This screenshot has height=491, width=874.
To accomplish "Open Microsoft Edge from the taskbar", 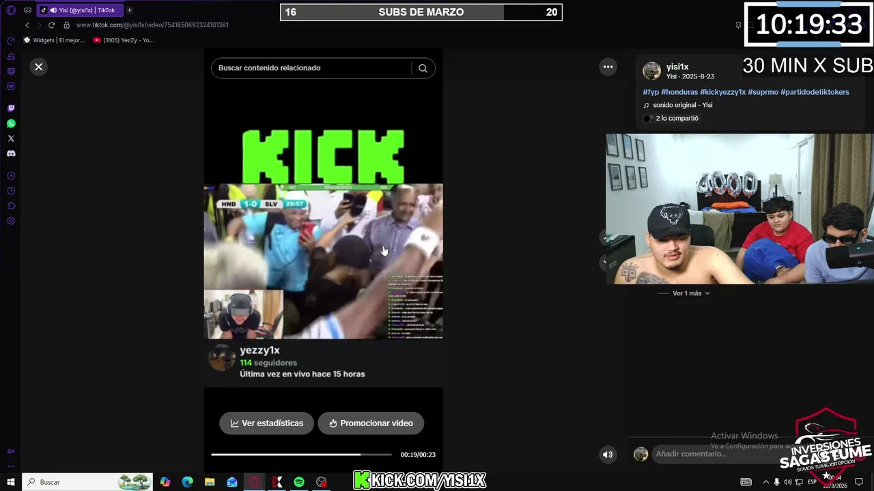I will (188, 482).
